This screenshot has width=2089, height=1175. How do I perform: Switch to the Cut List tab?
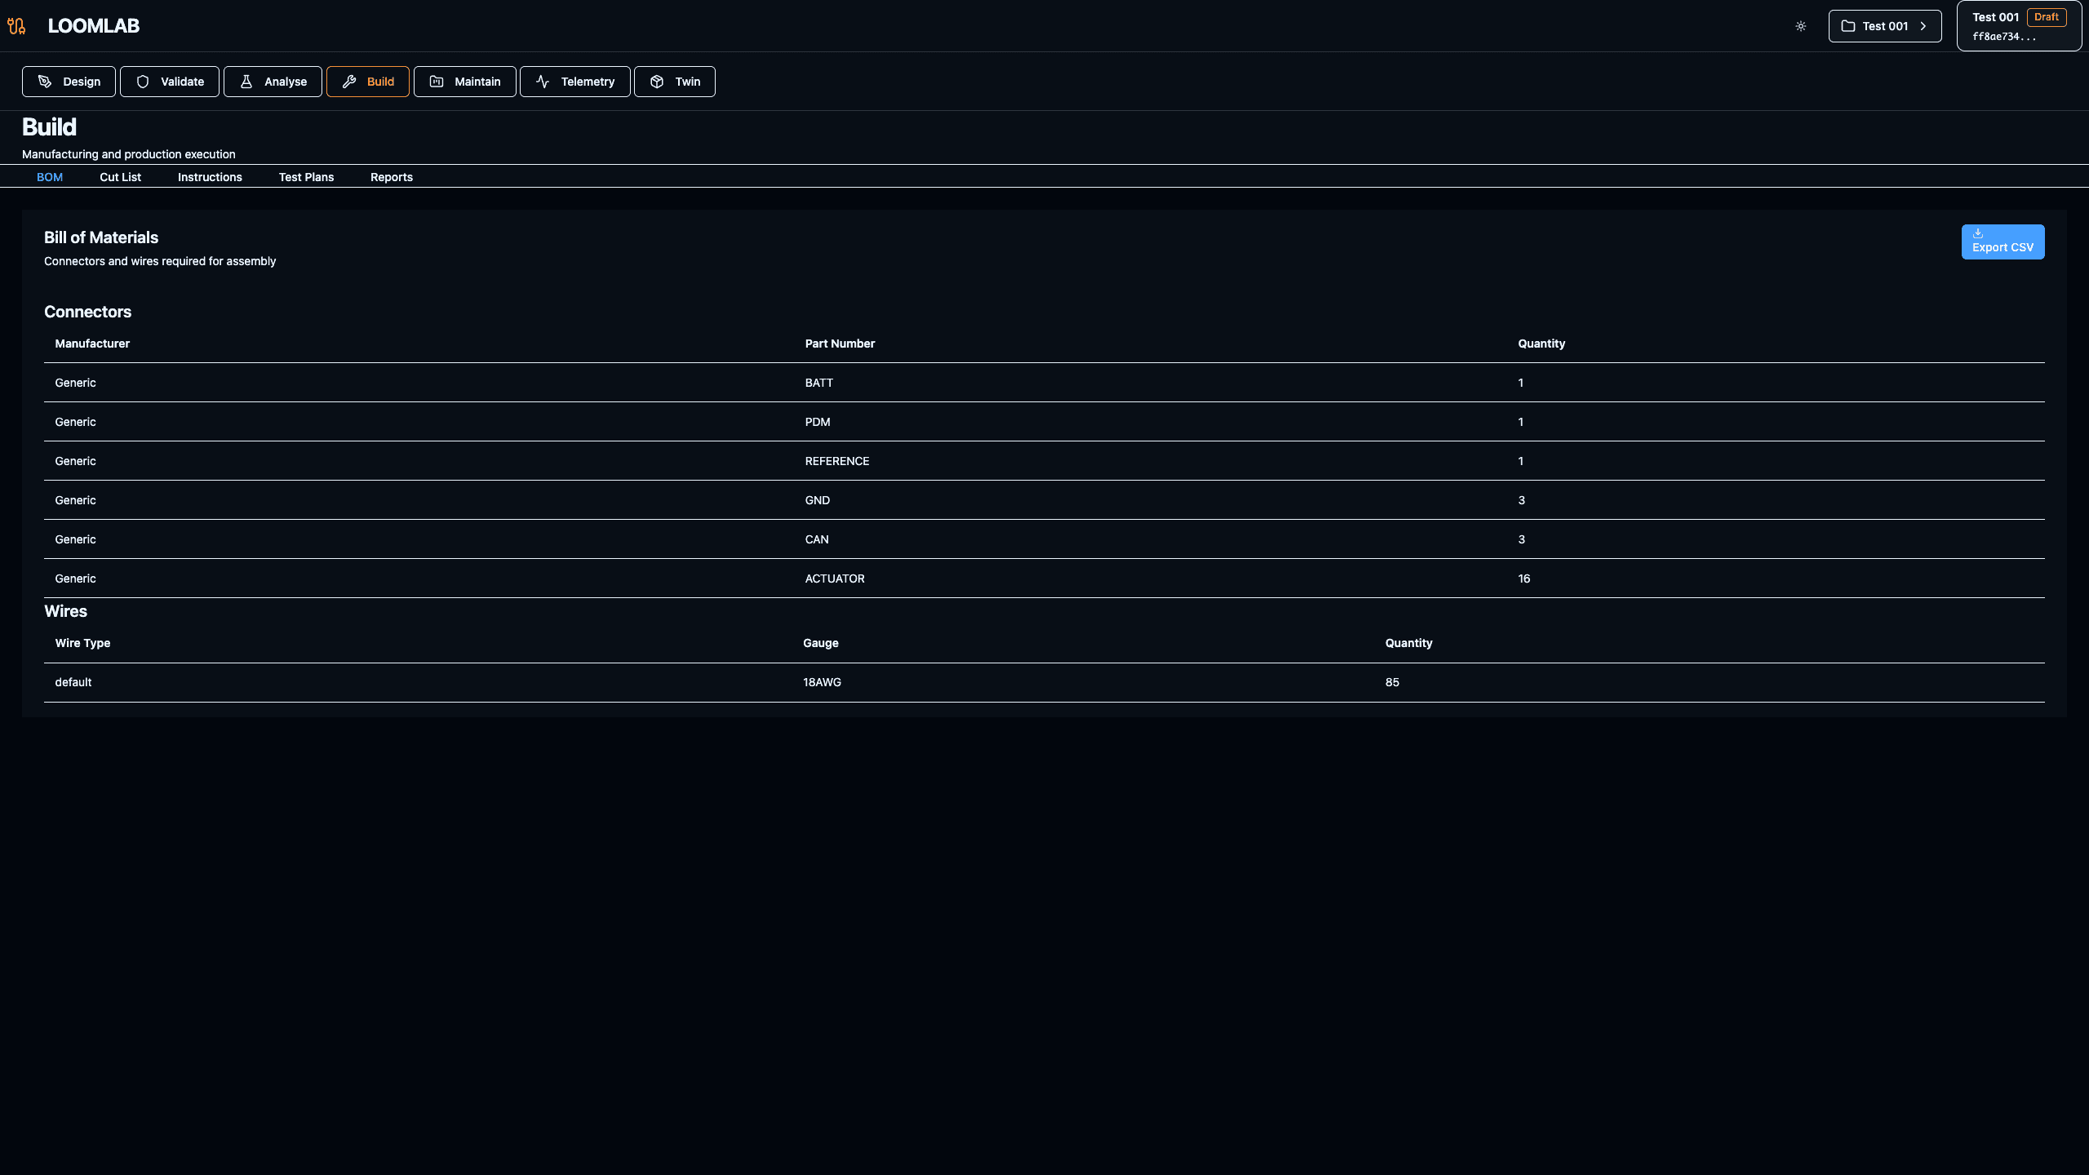[120, 177]
